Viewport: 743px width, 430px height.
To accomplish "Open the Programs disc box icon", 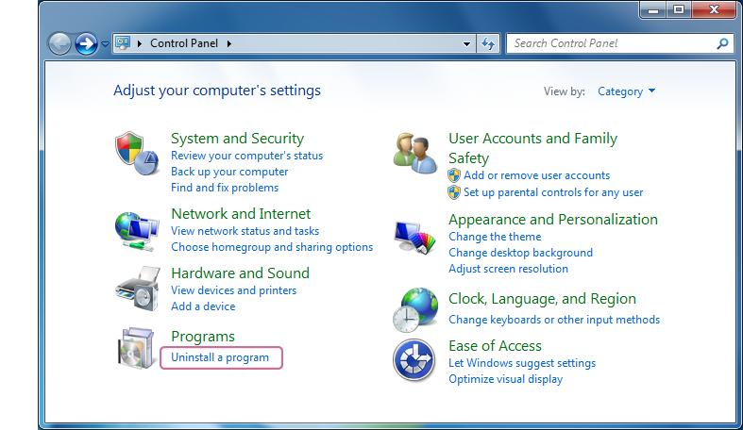I will 137,348.
